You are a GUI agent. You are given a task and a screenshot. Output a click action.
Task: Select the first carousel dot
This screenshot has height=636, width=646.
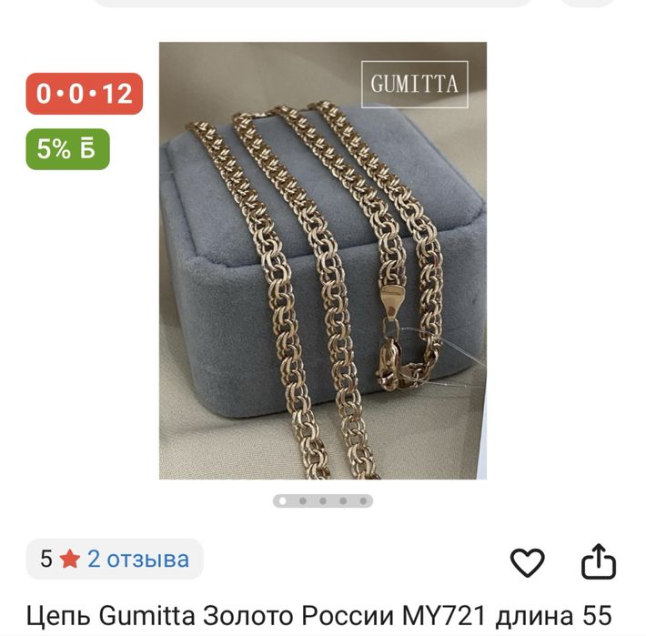point(283,501)
